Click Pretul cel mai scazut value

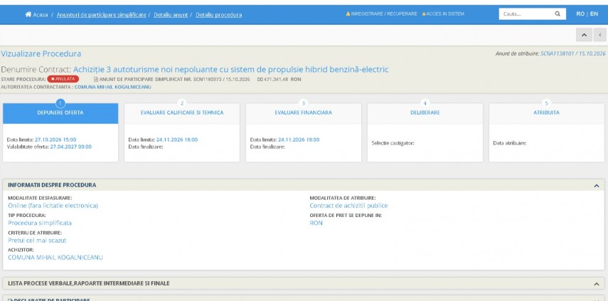(x=37, y=241)
